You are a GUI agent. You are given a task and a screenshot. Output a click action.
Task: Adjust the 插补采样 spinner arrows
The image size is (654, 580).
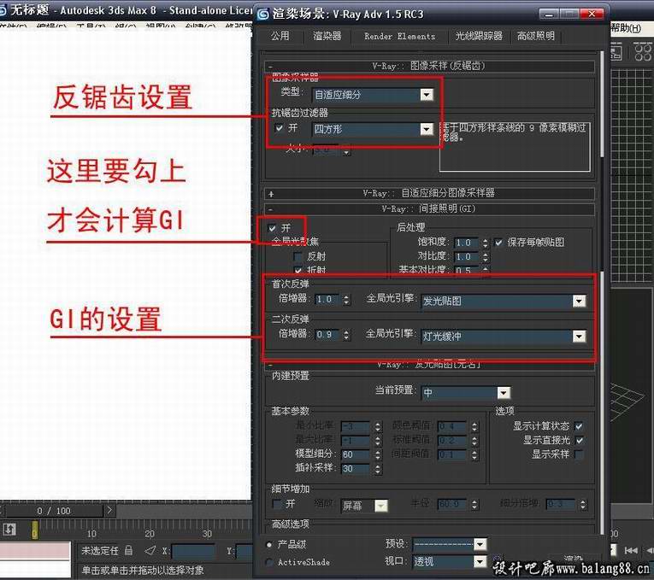pos(378,468)
